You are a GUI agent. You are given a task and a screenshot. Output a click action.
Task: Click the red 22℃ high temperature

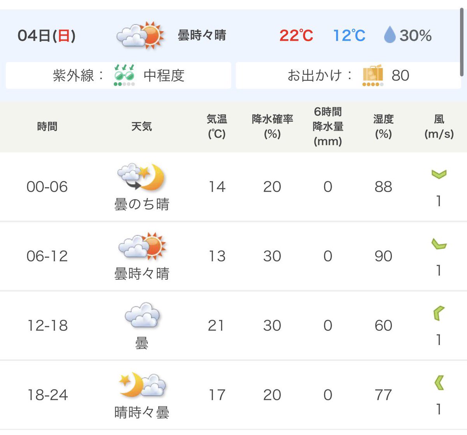click(296, 35)
